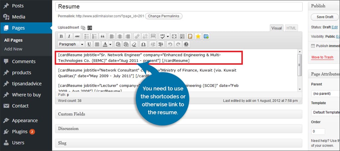The height and width of the screenshot is (151, 340).
Task: Expand the Slug panel
Action: click(x=179, y=143)
